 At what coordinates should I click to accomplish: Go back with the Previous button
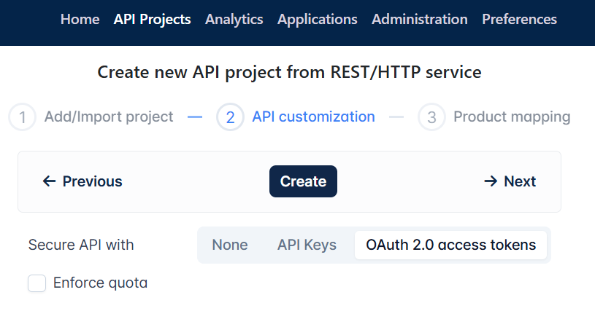(82, 181)
